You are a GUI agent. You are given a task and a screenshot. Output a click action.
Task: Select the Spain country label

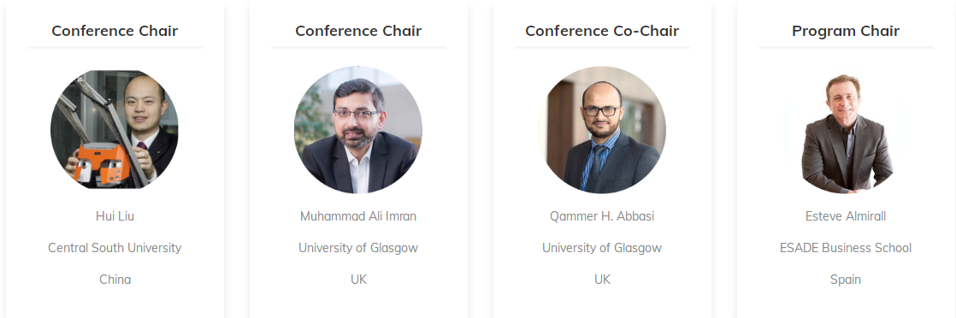(846, 280)
